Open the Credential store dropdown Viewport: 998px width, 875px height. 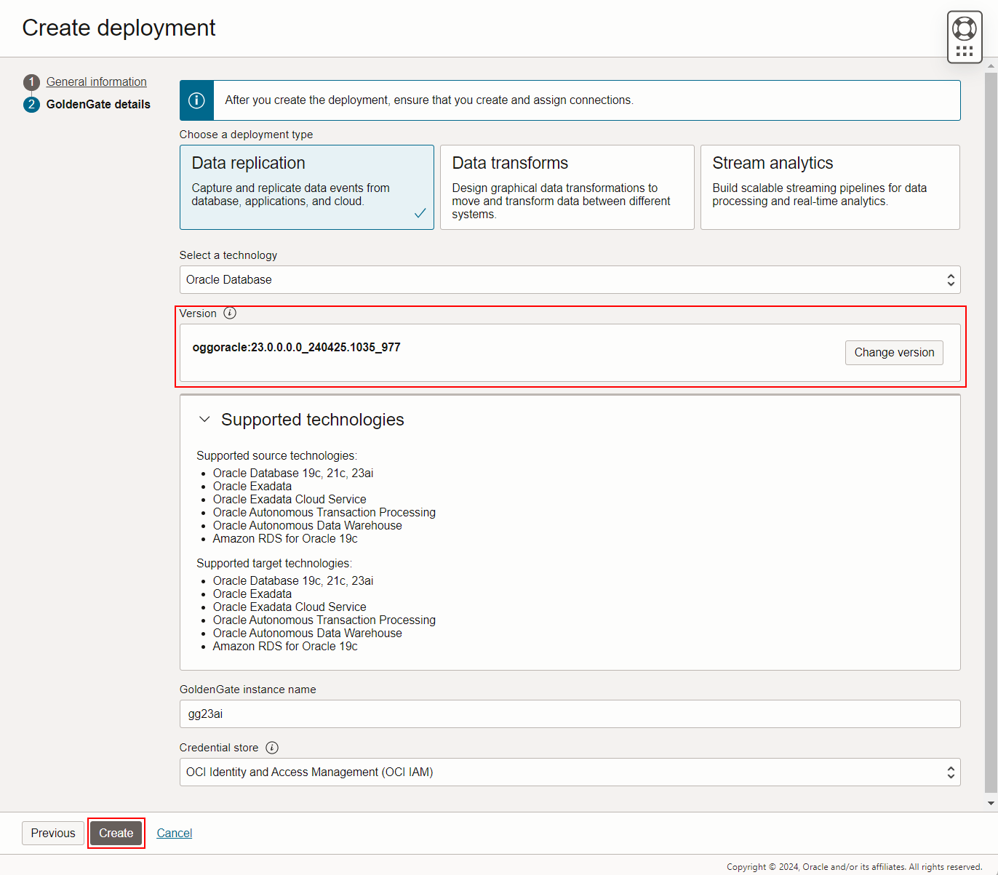point(570,772)
